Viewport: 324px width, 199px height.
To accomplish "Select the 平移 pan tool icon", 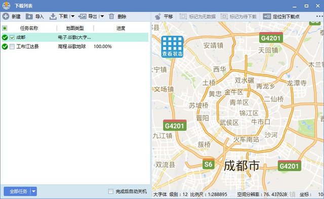I will [158, 17].
